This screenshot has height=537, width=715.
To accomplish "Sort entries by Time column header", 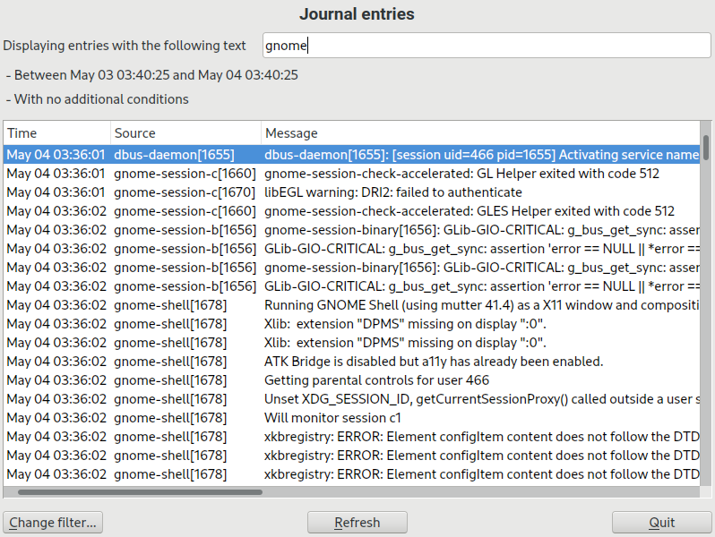I will tap(56, 132).
